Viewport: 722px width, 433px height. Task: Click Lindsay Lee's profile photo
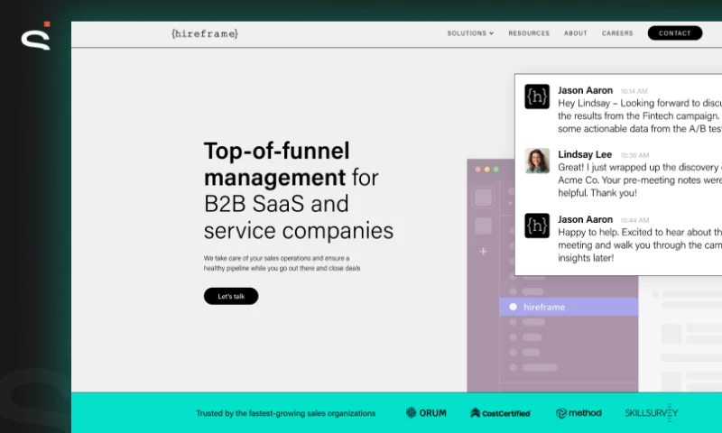pyautogui.click(x=537, y=161)
